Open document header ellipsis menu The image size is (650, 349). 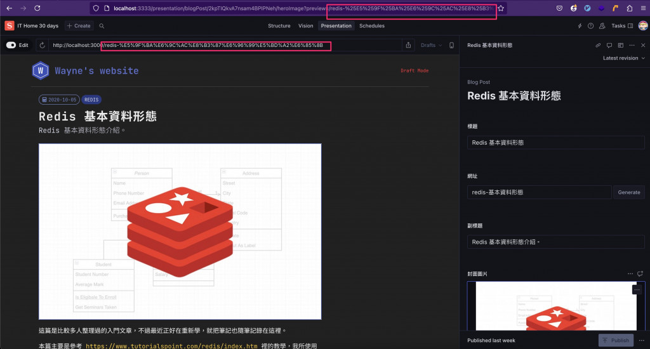click(632, 45)
